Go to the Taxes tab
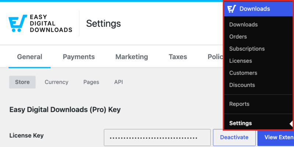 [x=178, y=57]
